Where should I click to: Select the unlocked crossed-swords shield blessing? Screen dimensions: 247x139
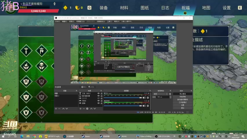pos(26,97)
